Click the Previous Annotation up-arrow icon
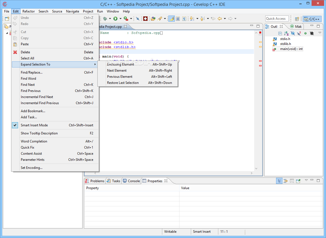This screenshot has height=238, width=326. (203, 19)
